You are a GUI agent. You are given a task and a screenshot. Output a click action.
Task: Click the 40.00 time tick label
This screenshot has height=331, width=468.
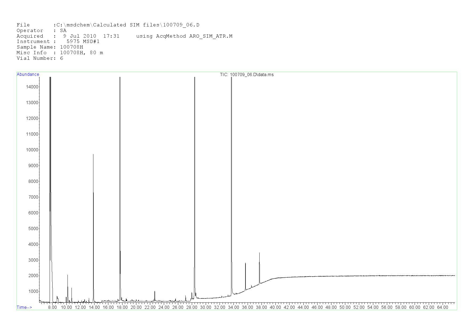[x=275, y=307]
